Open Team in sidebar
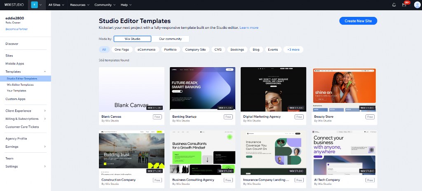The height and width of the screenshot is (191, 422). [x=9, y=158]
